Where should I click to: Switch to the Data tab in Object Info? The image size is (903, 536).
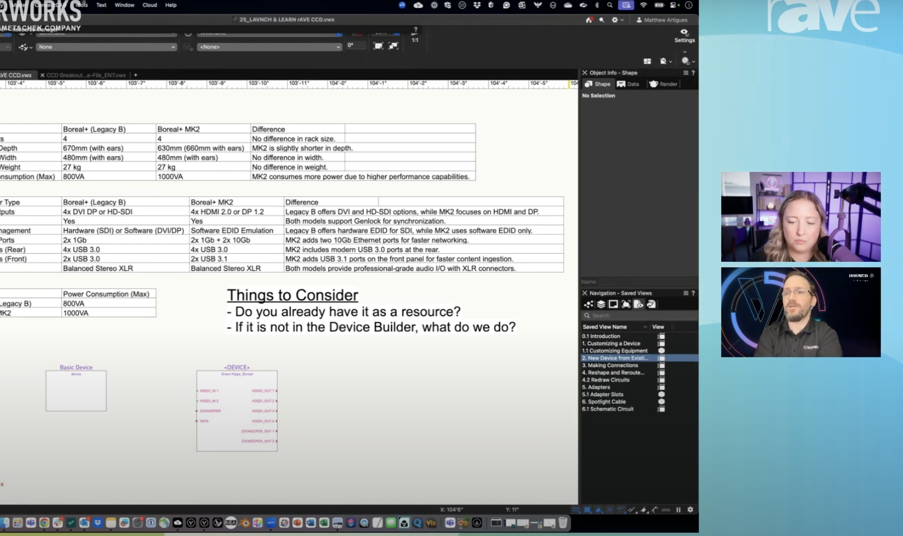tap(628, 84)
